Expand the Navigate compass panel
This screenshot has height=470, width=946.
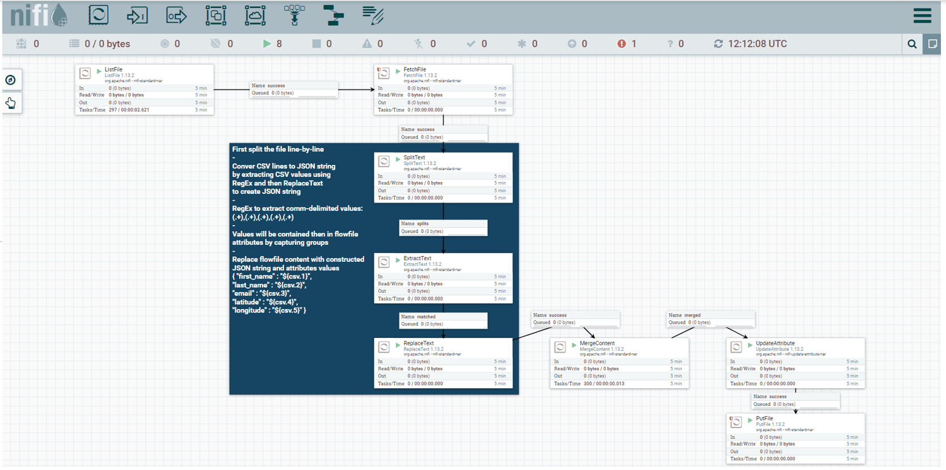coord(11,80)
